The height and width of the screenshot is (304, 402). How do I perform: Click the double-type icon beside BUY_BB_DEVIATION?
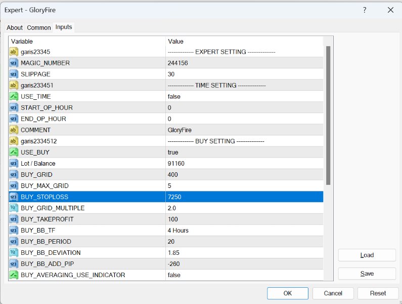pyautogui.click(x=14, y=252)
